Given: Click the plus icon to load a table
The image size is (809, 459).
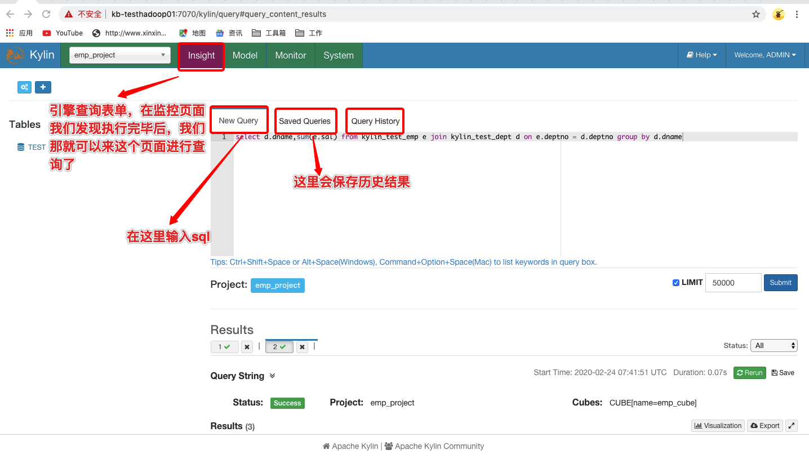Looking at the screenshot, I should 43,87.
